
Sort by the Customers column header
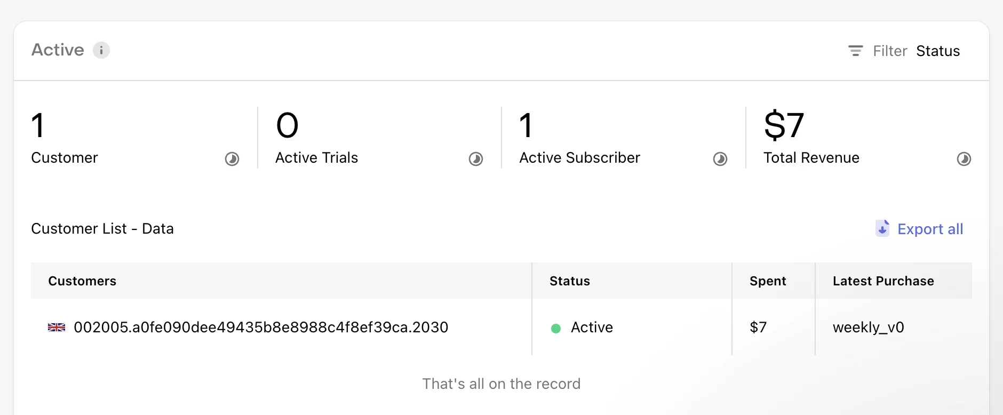coord(82,281)
